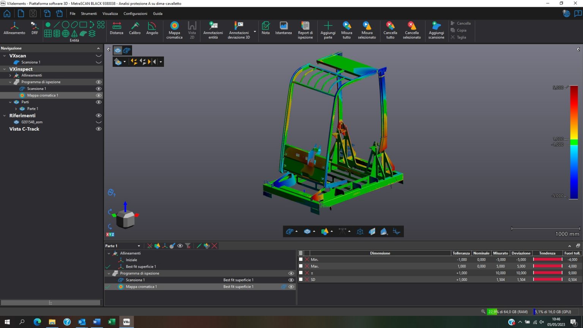The width and height of the screenshot is (583, 328).
Task: Open the Annotazioni entità tool
Action: (213, 30)
